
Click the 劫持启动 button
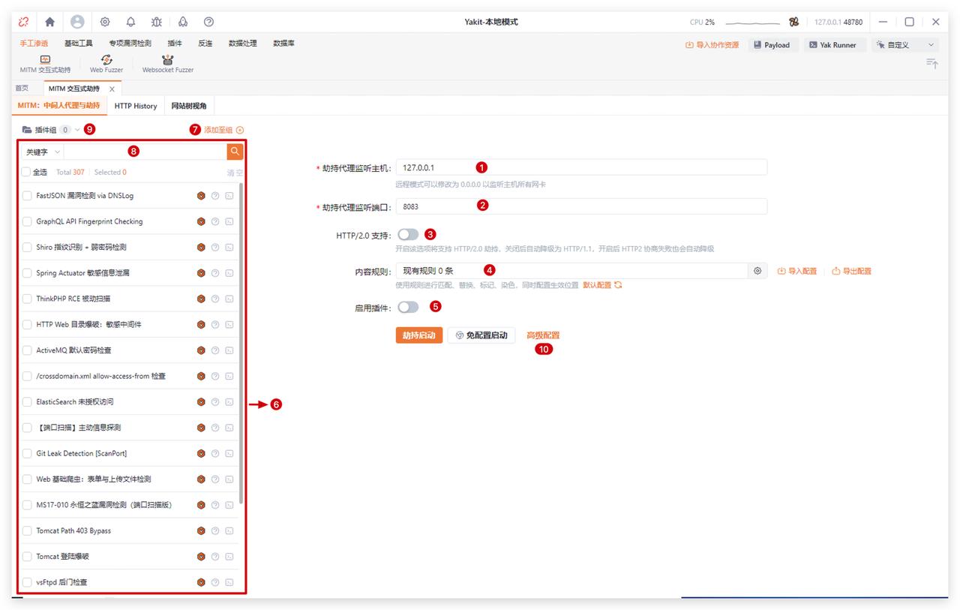418,335
